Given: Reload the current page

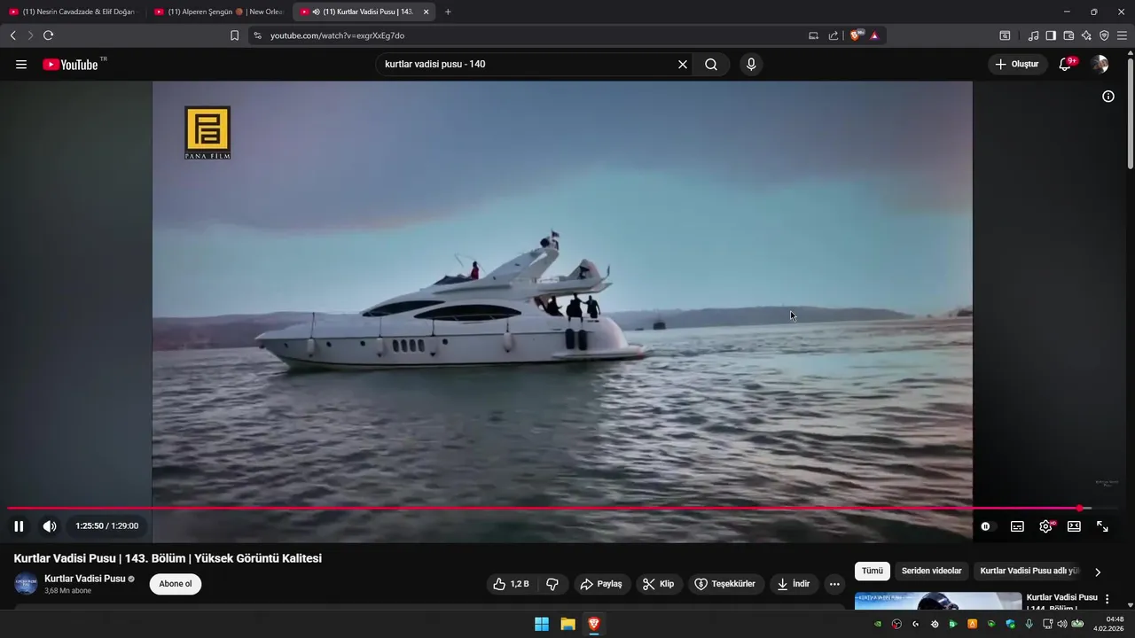Looking at the screenshot, I should click(x=48, y=35).
